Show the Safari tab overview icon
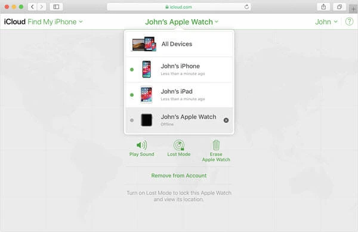The height and width of the screenshot is (232, 358). click(340, 7)
